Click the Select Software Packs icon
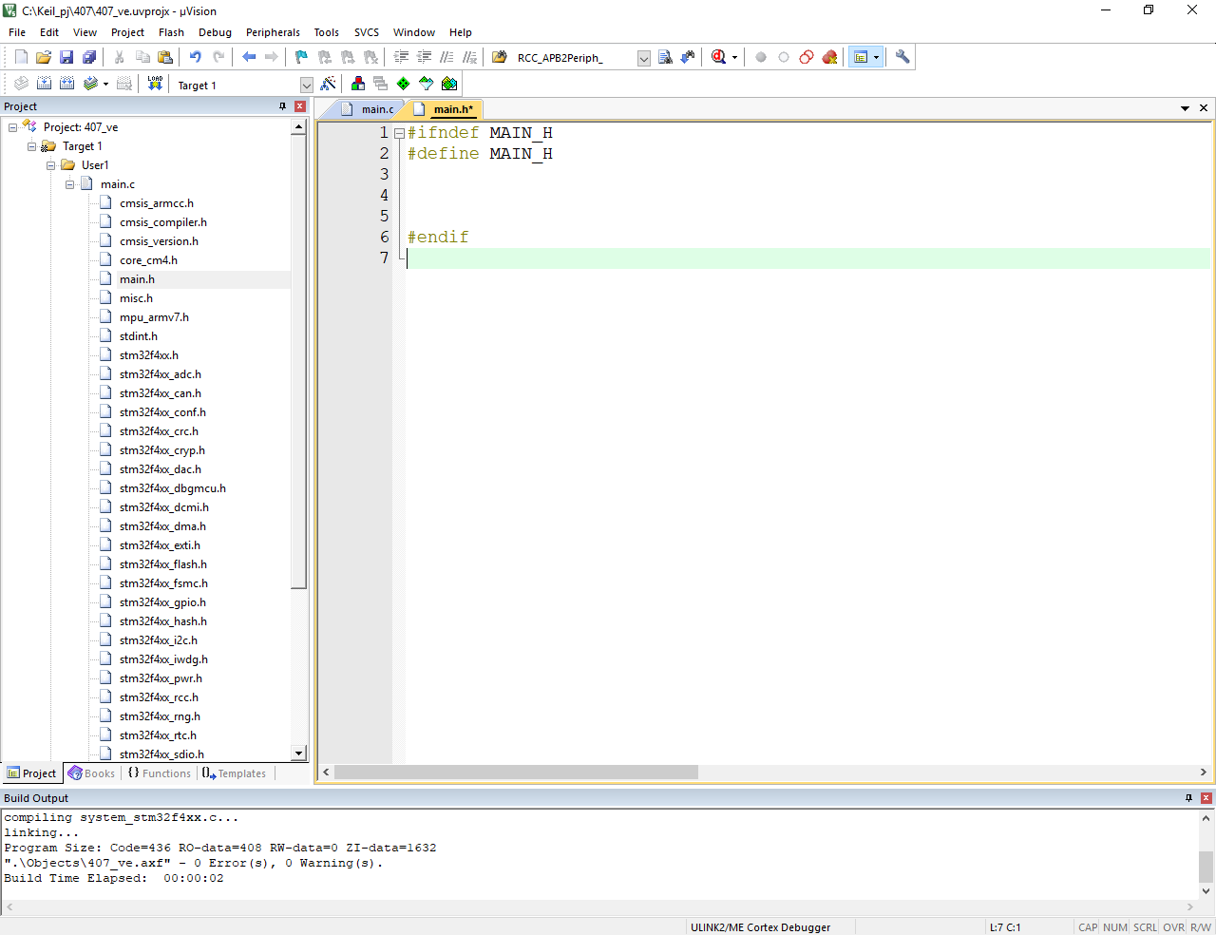Viewport: 1216px width, 935px height. pyautogui.click(x=427, y=84)
